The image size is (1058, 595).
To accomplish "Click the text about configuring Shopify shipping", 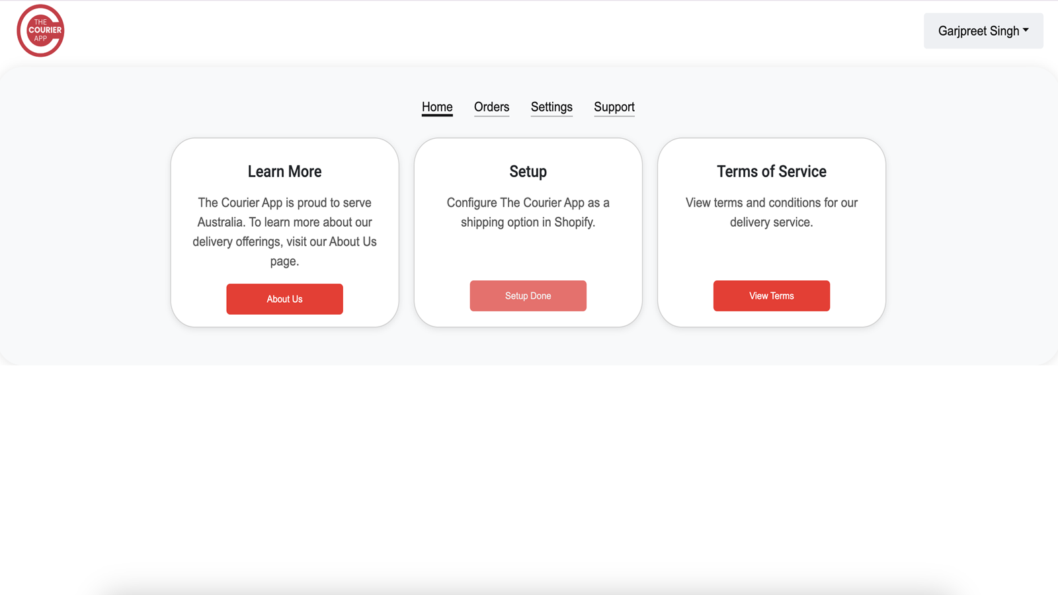I will click(528, 213).
